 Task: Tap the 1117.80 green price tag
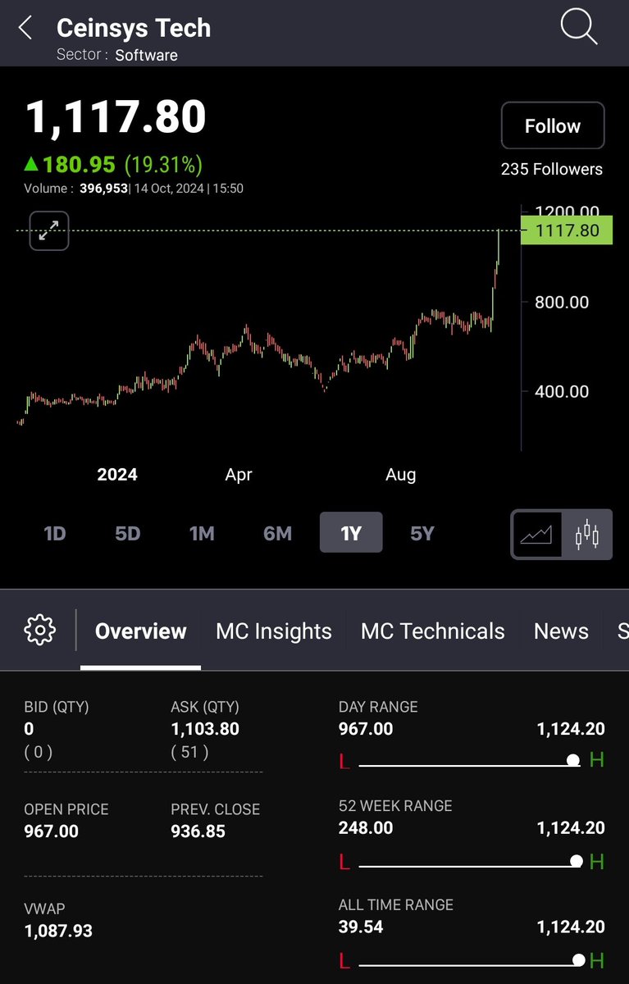[x=567, y=230]
